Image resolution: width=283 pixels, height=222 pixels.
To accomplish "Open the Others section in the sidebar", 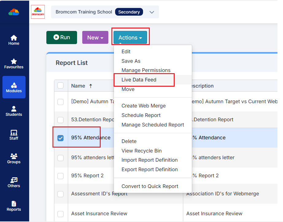I will tap(14, 181).
